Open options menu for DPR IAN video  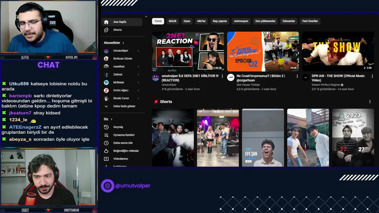coord(372,76)
